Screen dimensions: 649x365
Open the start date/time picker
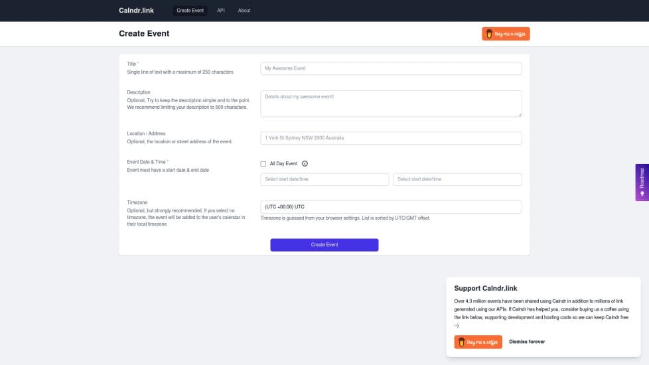click(x=324, y=179)
